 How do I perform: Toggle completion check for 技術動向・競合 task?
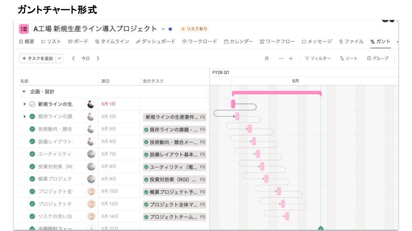point(32,129)
